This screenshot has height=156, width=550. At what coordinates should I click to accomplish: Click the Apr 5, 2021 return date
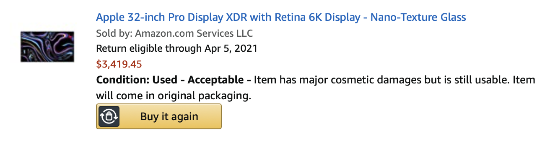(x=231, y=48)
